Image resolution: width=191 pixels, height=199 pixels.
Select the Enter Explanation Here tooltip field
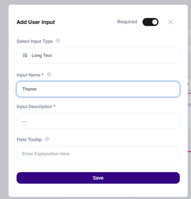click(x=98, y=154)
